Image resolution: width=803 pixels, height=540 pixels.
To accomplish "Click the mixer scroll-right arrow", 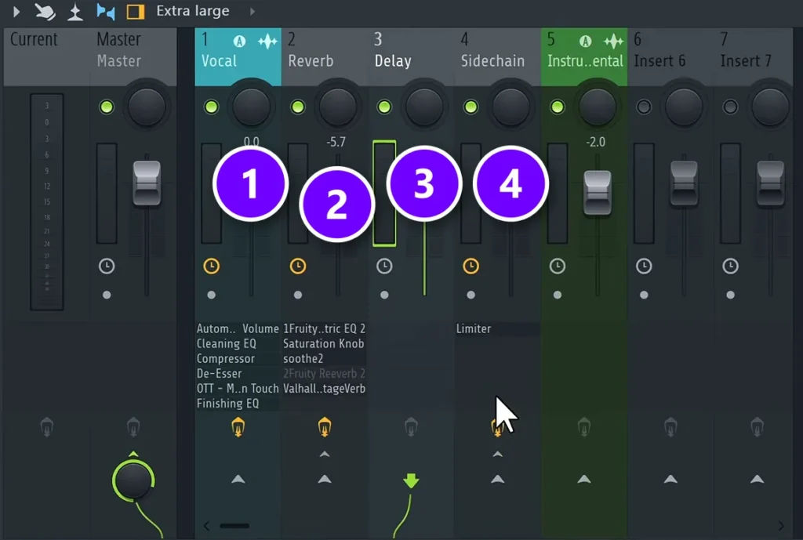I will [x=781, y=526].
